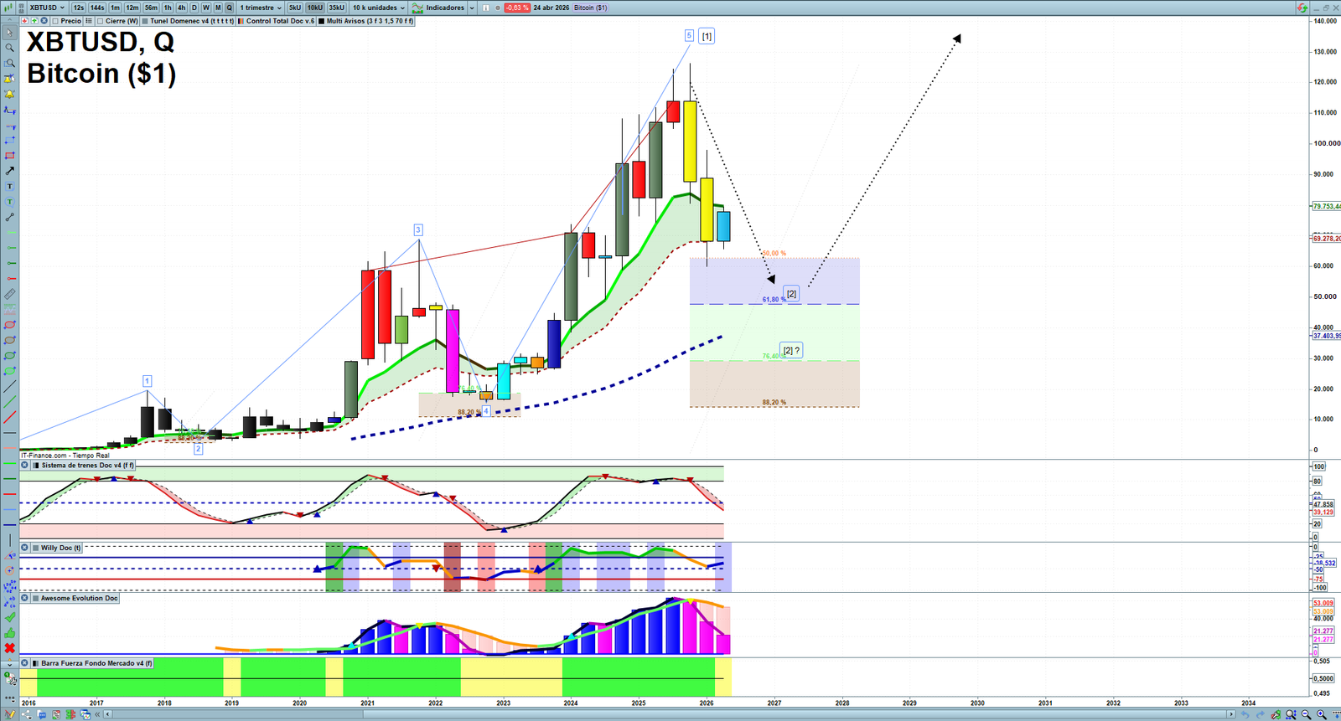Click the red add-indicator icon on price header
Image resolution: width=1341 pixels, height=721 pixels.
click(24, 21)
